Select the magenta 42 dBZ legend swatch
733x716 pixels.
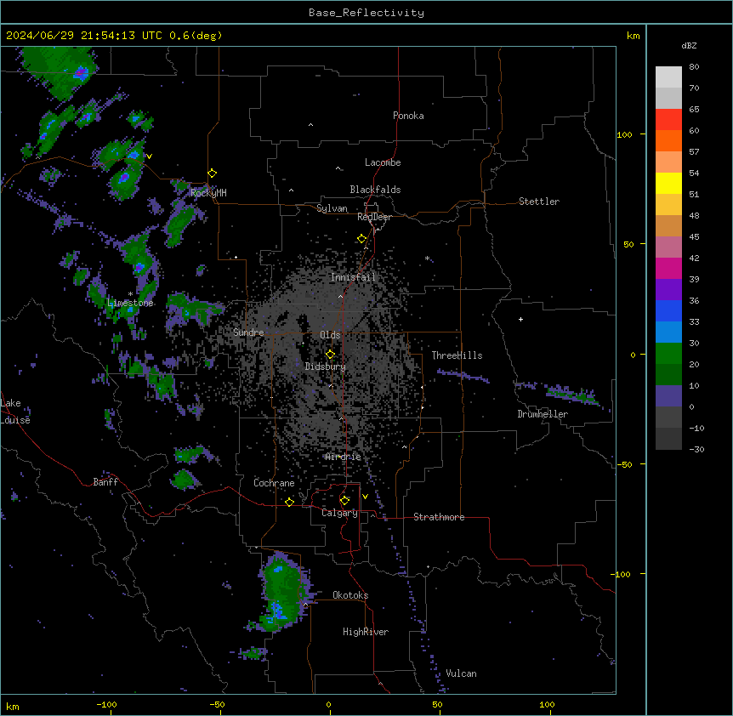668,268
